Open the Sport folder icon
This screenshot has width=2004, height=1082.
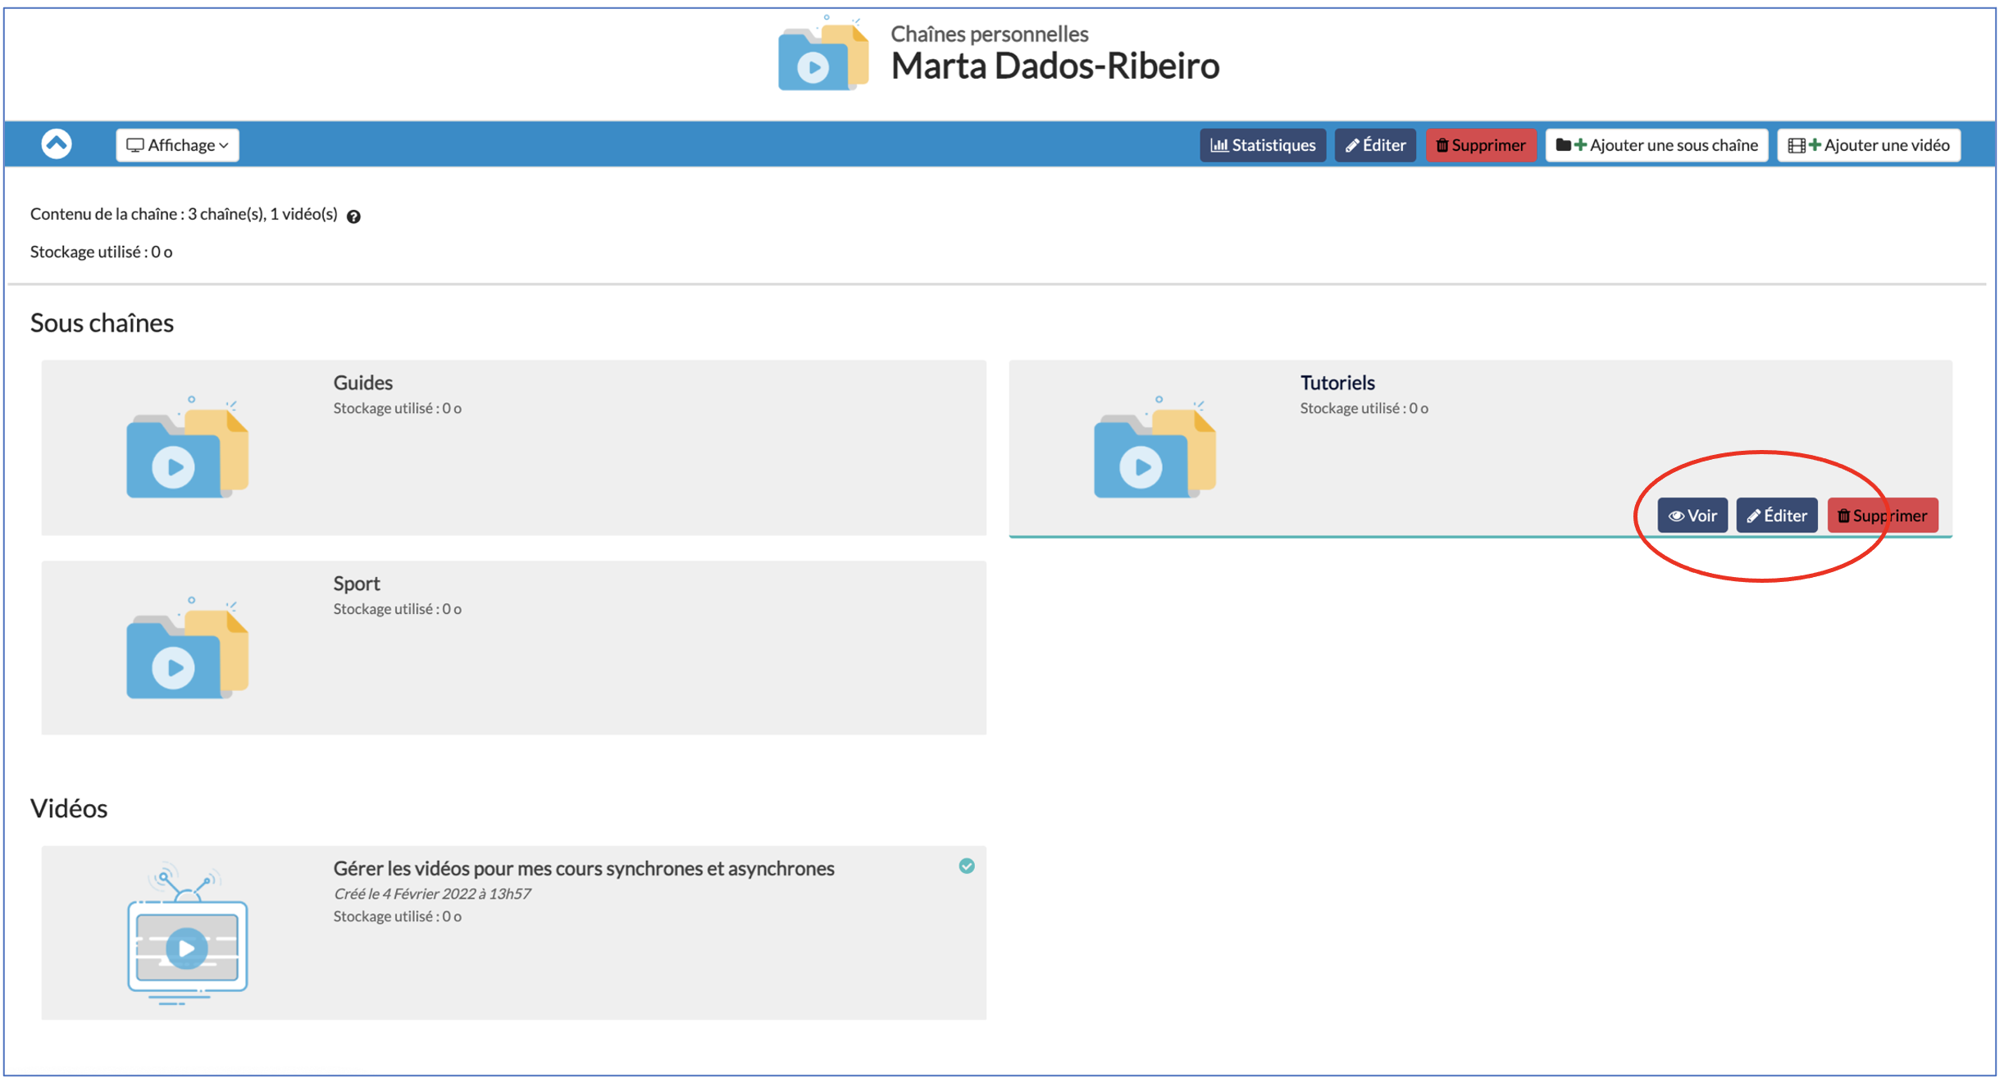[187, 649]
